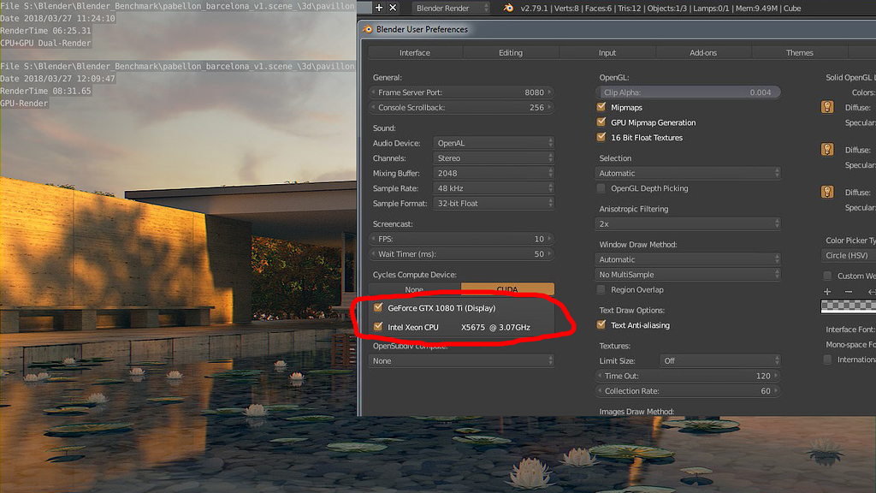876x493 pixels.
Task: Open the Anisotropic Filtering dropdown set to 2x
Action: 689,223
